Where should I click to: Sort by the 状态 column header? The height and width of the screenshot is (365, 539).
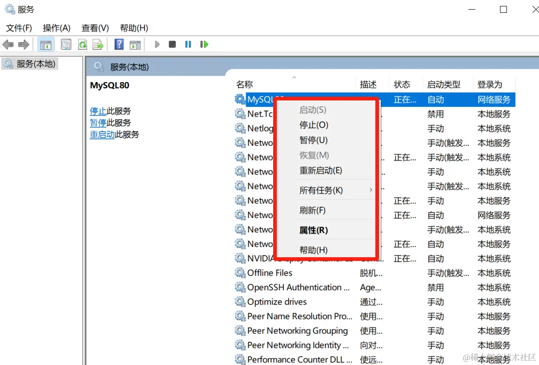pos(402,84)
